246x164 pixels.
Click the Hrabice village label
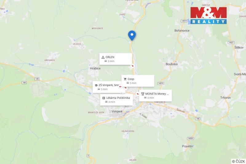pyautogui.click(x=95, y=68)
